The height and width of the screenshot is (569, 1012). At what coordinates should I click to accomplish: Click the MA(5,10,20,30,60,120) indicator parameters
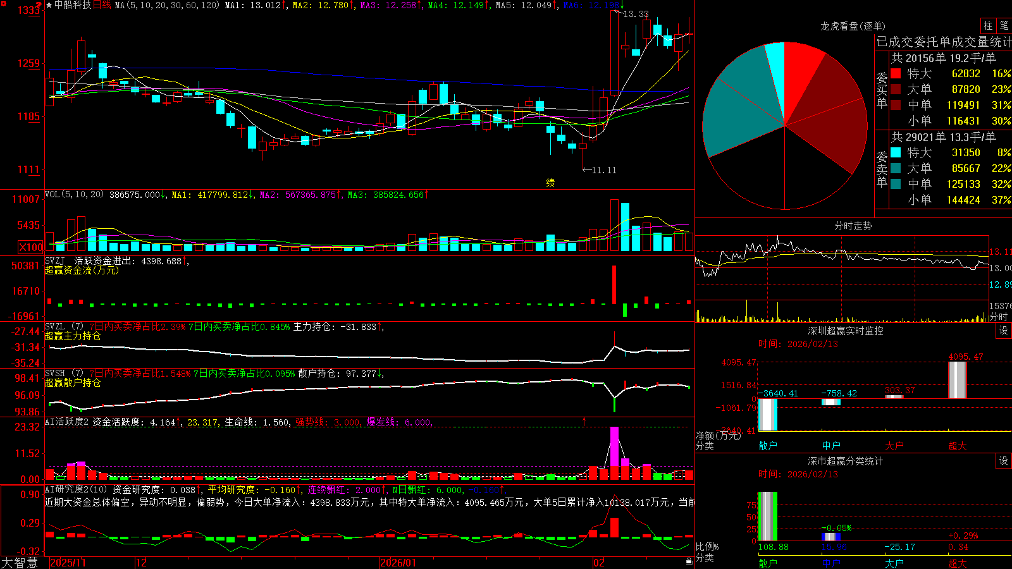click(x=167, y=5)
